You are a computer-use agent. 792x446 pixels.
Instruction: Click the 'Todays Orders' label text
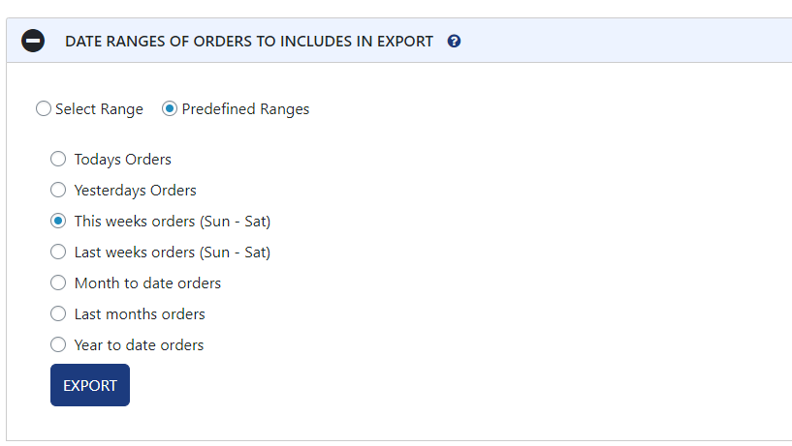pyautogui.click(x=122, y=160)
